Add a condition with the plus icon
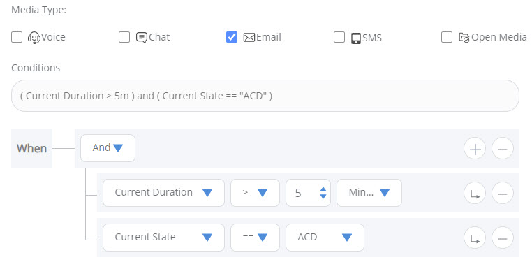 [x=475, y=149]
